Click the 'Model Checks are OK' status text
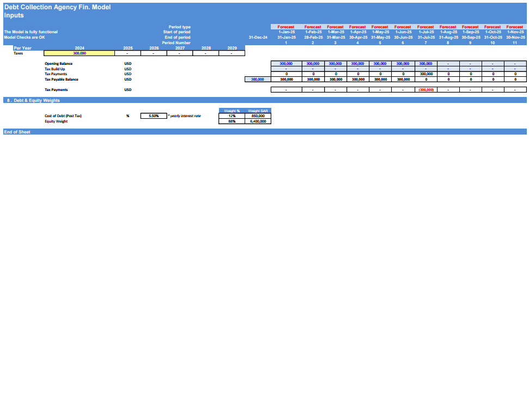 point(25,37)
